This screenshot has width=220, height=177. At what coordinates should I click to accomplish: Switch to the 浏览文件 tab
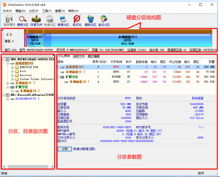point(79,56)
